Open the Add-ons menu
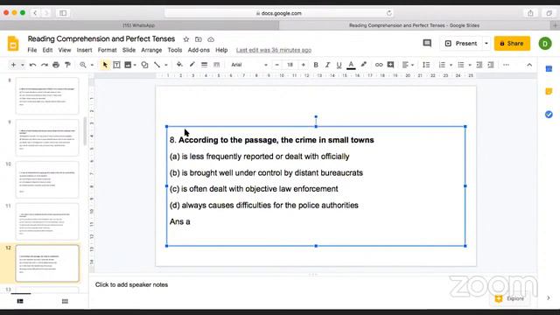 (x=199, y=50)
